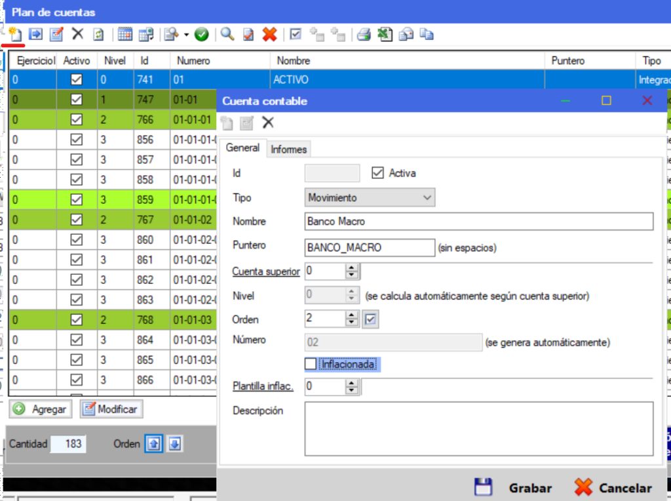This screenshot has height=501, width=671.
Task: Toggle the Activo checkbox for Id 768
Action: click(77, 320)
